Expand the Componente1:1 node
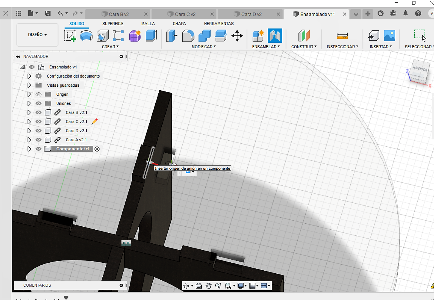Viewport: 434px width, 300px height. (29, 149)
